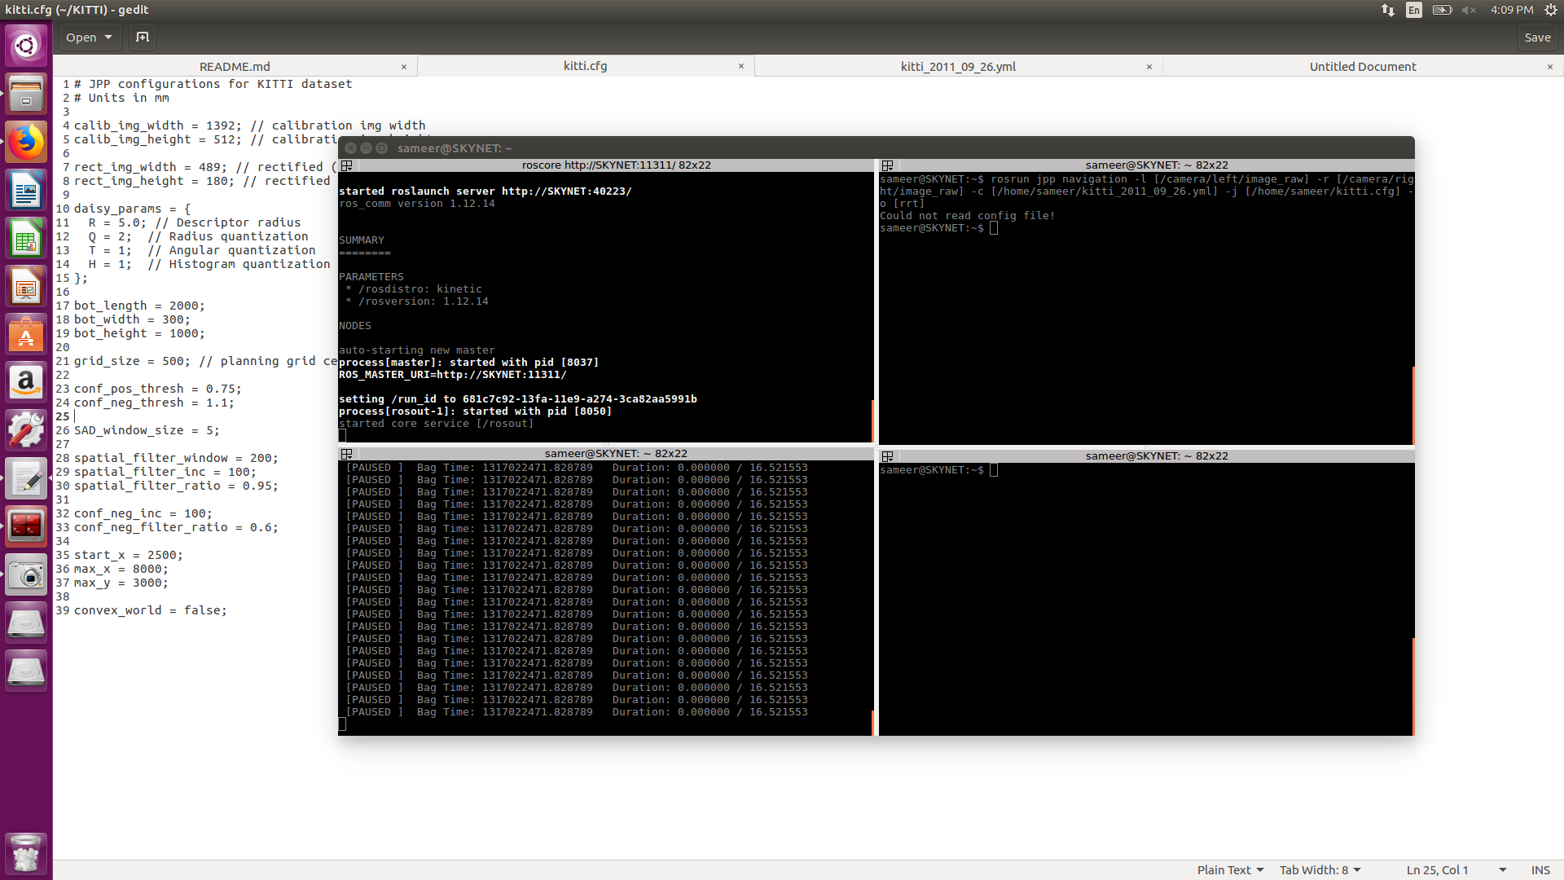The width and height of the screenshot is (1564, 880).
Task: Open the Trash from the dock
Action: (x=27, y=853)
